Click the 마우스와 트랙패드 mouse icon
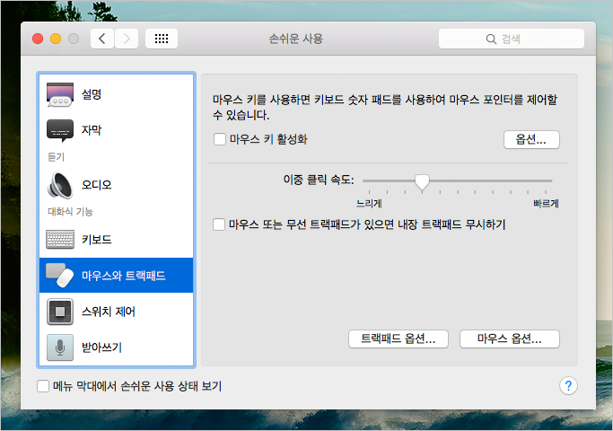 (x=60, y=276)
